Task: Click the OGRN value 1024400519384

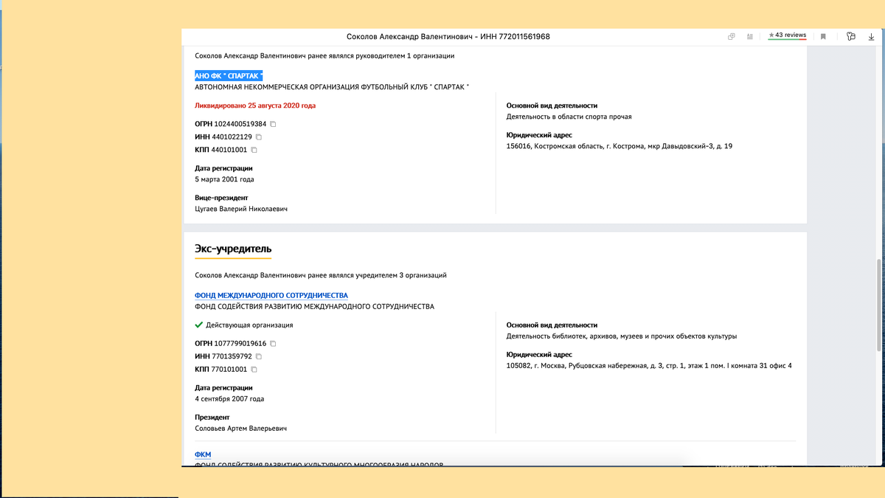Action: tap(240, 124)
